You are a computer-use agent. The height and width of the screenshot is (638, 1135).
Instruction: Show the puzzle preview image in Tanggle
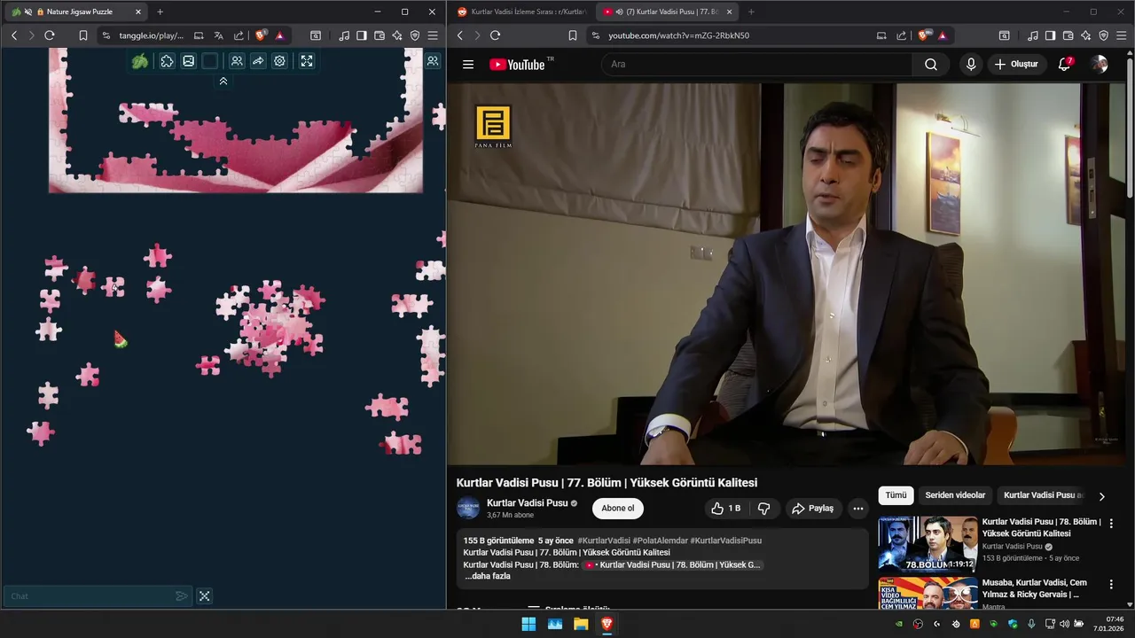188,61
